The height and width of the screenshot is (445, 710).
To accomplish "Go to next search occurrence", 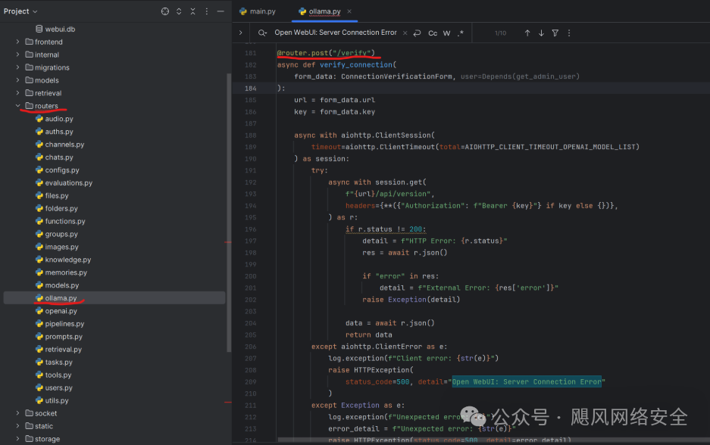I will click(x=541, y=33).
